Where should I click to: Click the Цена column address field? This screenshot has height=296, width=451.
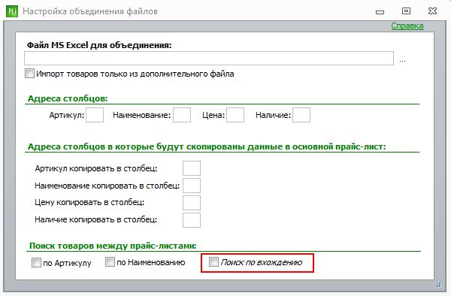click(235, 115)
